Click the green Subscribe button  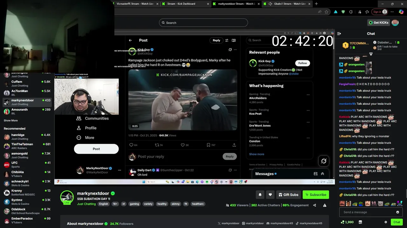tap(316, 195)
